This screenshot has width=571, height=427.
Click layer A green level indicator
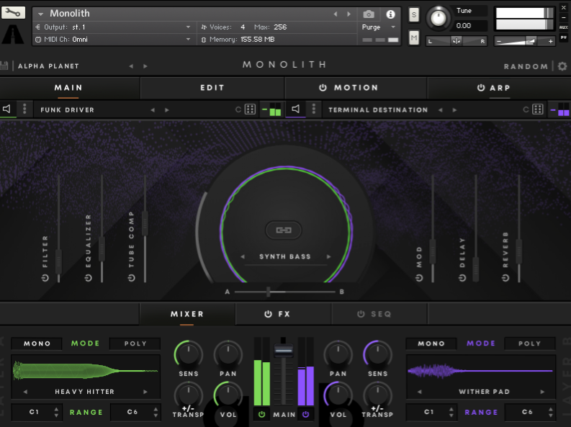pos(271,109)
